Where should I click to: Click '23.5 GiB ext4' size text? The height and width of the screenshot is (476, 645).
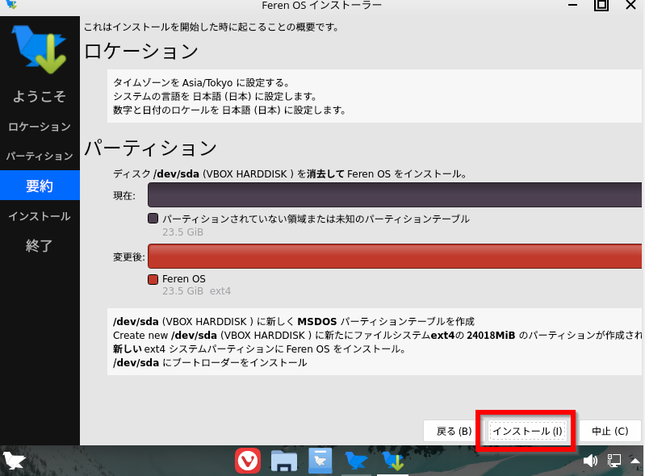[197, 291]
